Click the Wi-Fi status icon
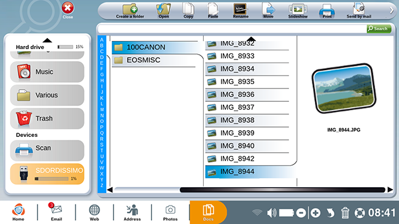Image resolution: width=399 pixels, height=224 pixels. point(257,212)
